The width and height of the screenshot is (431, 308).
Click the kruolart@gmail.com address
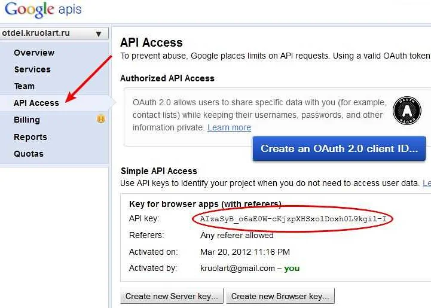[x=237, y=269]
